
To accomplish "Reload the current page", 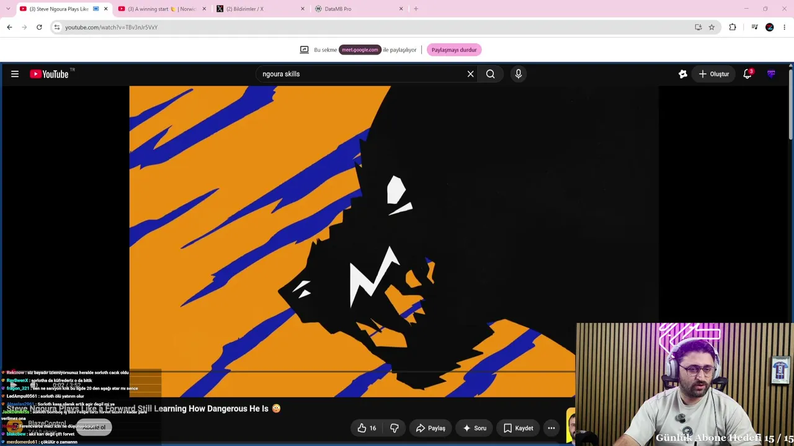I will coord(39,27).
